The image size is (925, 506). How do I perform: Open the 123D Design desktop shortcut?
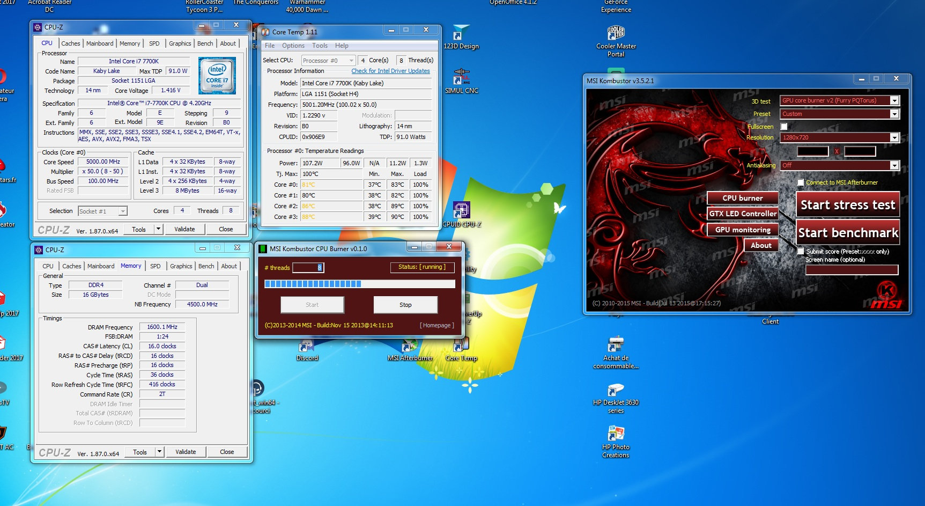coord(461,34)
